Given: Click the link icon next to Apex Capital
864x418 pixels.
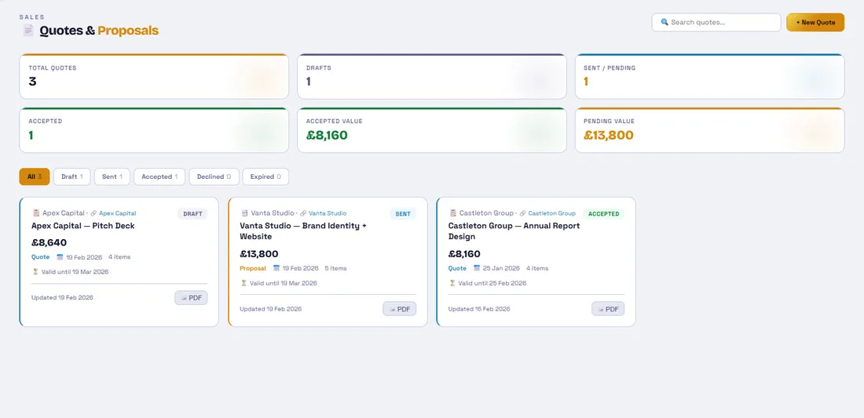Looking at the screenshot, I should click(93, 213).
